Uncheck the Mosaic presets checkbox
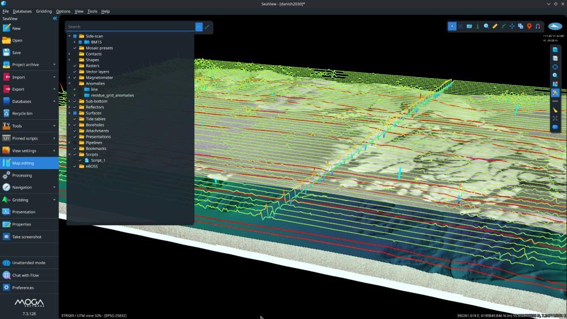 (x=75, y=48)
